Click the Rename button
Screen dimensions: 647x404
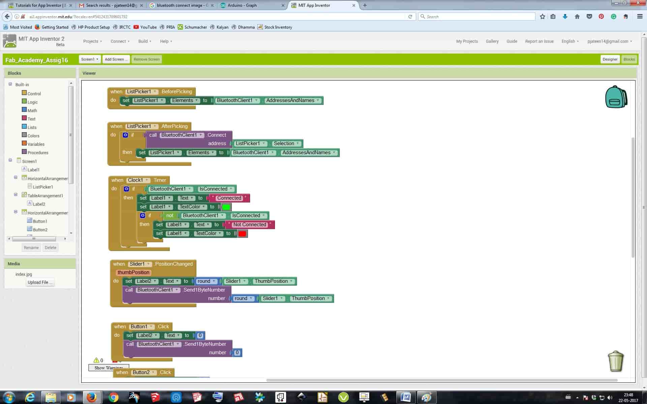point(31,247)
